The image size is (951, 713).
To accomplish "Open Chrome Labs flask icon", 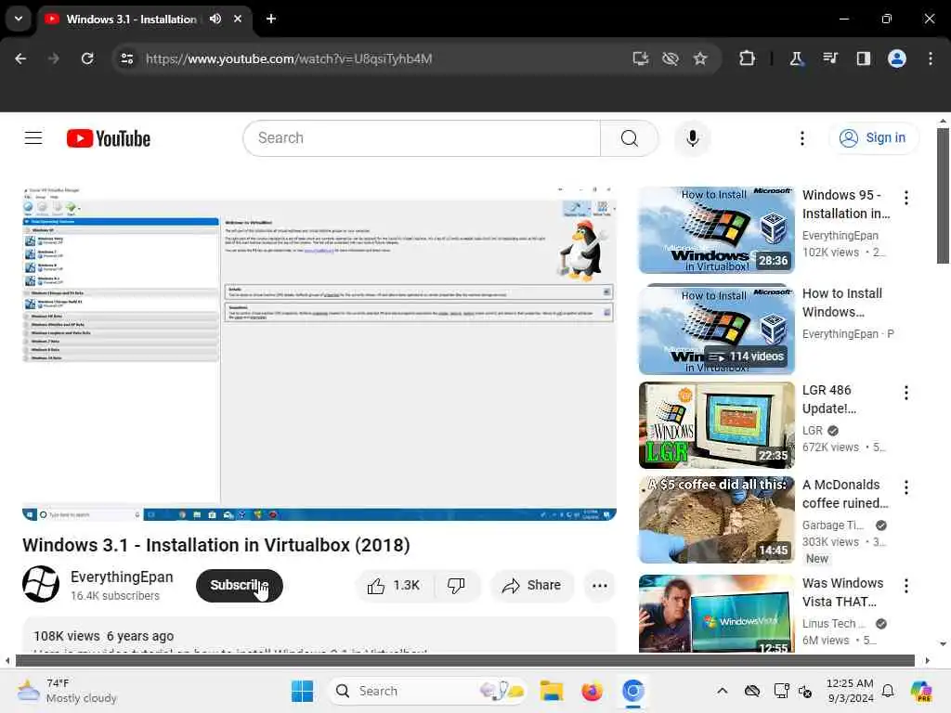I will [x=796, y=58].
